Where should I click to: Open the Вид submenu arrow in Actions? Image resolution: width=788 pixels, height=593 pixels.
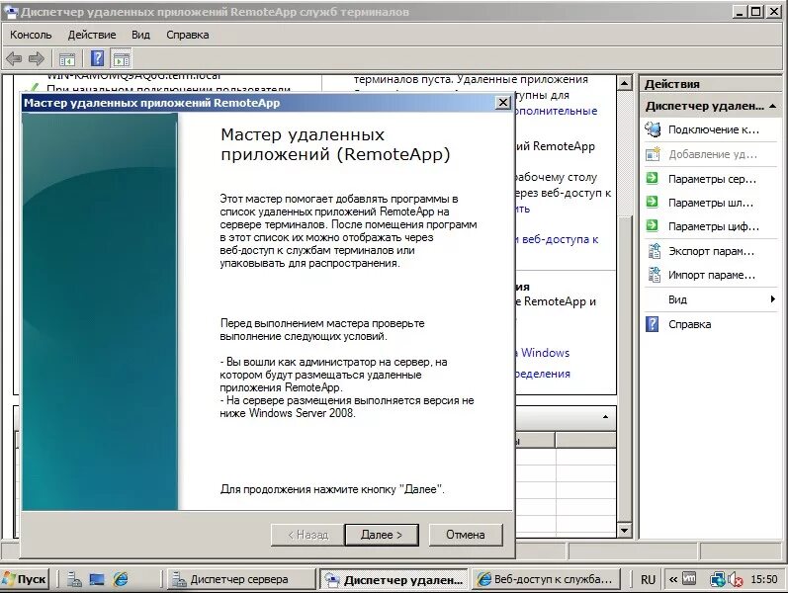click(773, 299)
